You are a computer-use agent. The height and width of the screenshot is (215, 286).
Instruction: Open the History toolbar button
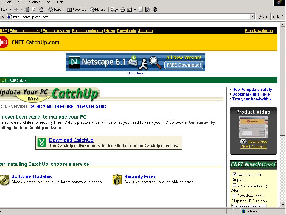(x=98, y=10)
